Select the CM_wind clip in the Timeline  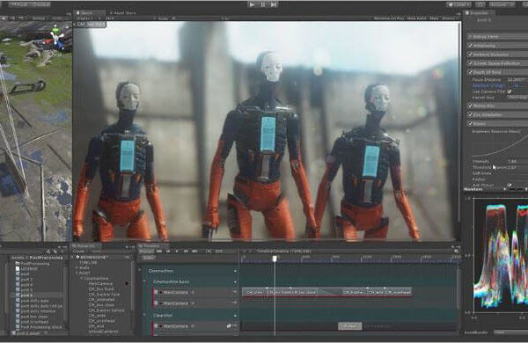pos(376,292)
